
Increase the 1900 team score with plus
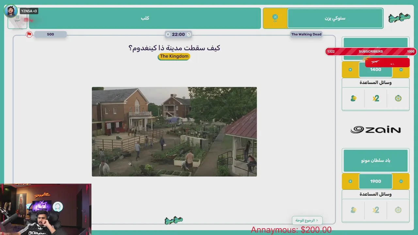click(x=350, y=181)
